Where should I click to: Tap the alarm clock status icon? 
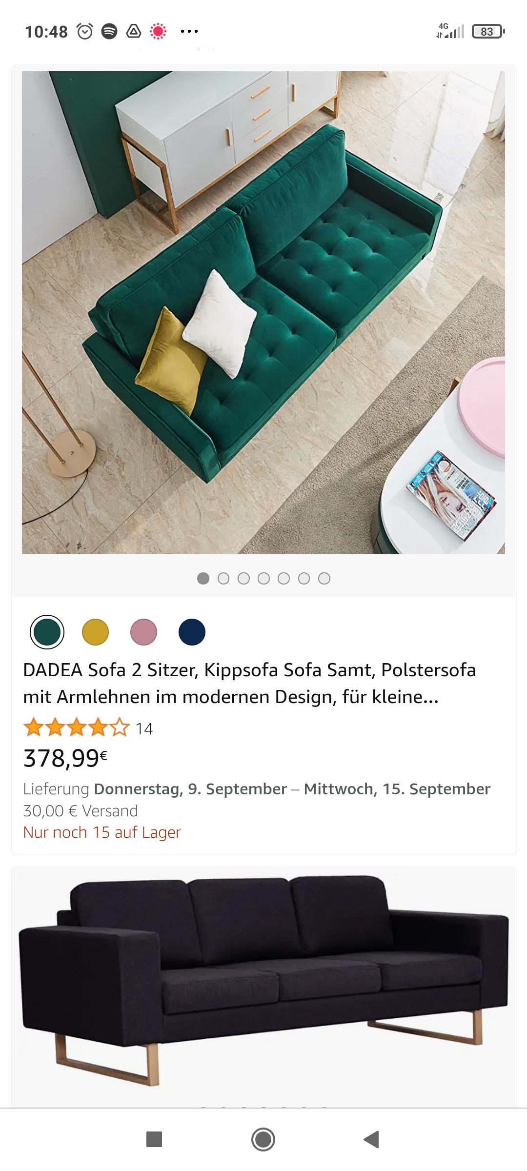[85, 31]
